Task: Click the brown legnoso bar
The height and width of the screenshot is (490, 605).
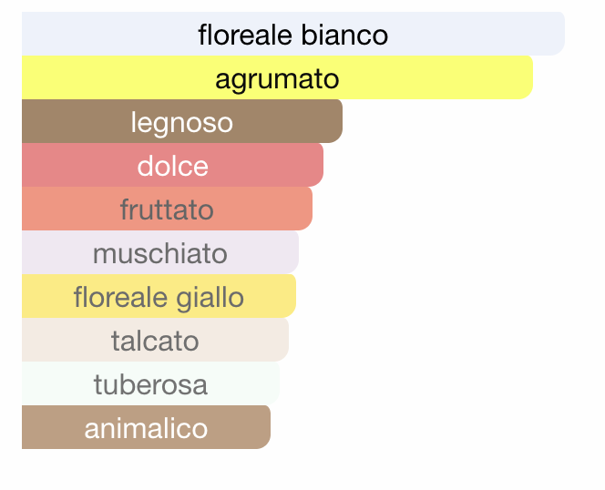Action: [182, 121]
